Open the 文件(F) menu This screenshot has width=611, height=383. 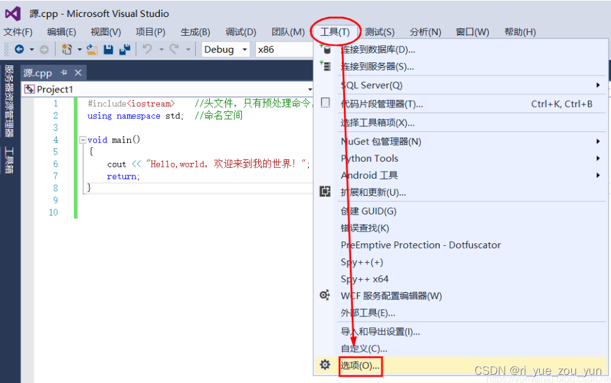click(x=18, y=32)
